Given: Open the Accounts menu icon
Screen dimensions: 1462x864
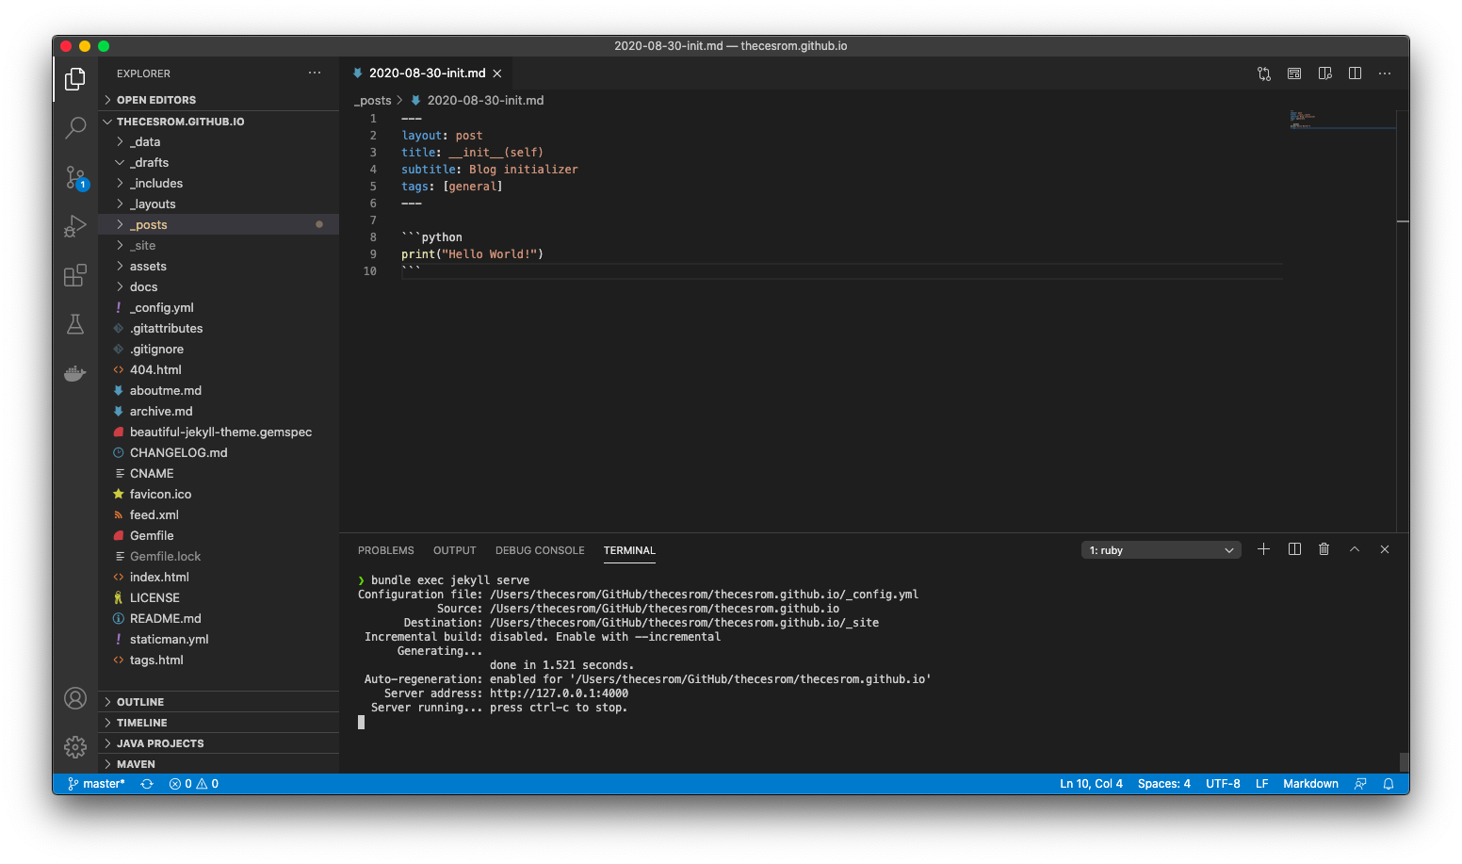Looking at the screenshot, I should tap(75, 698).
